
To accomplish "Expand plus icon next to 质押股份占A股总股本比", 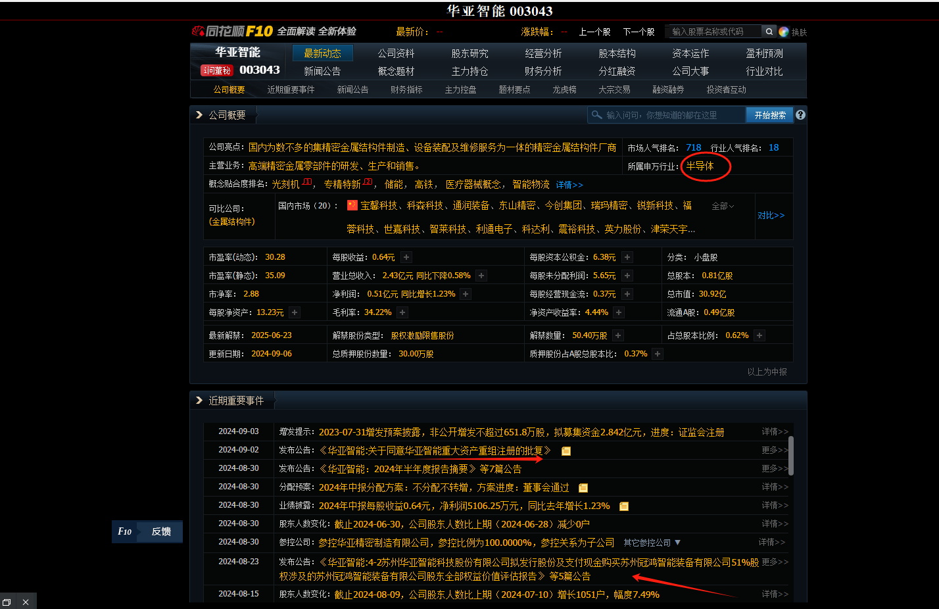I will click(x=658, y=354).
